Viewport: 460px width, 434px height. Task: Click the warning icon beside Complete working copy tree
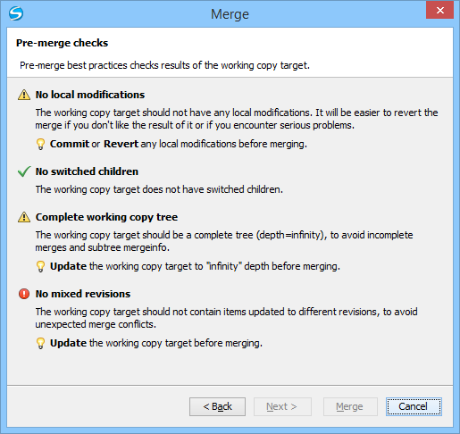24,217
